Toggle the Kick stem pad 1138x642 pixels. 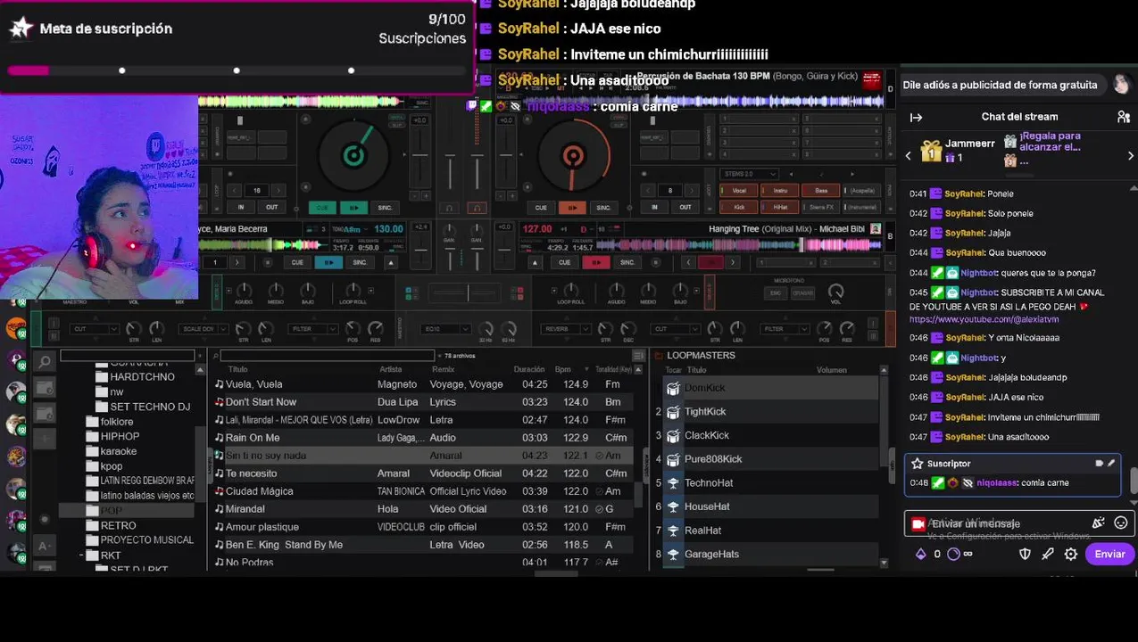(739, 207)
